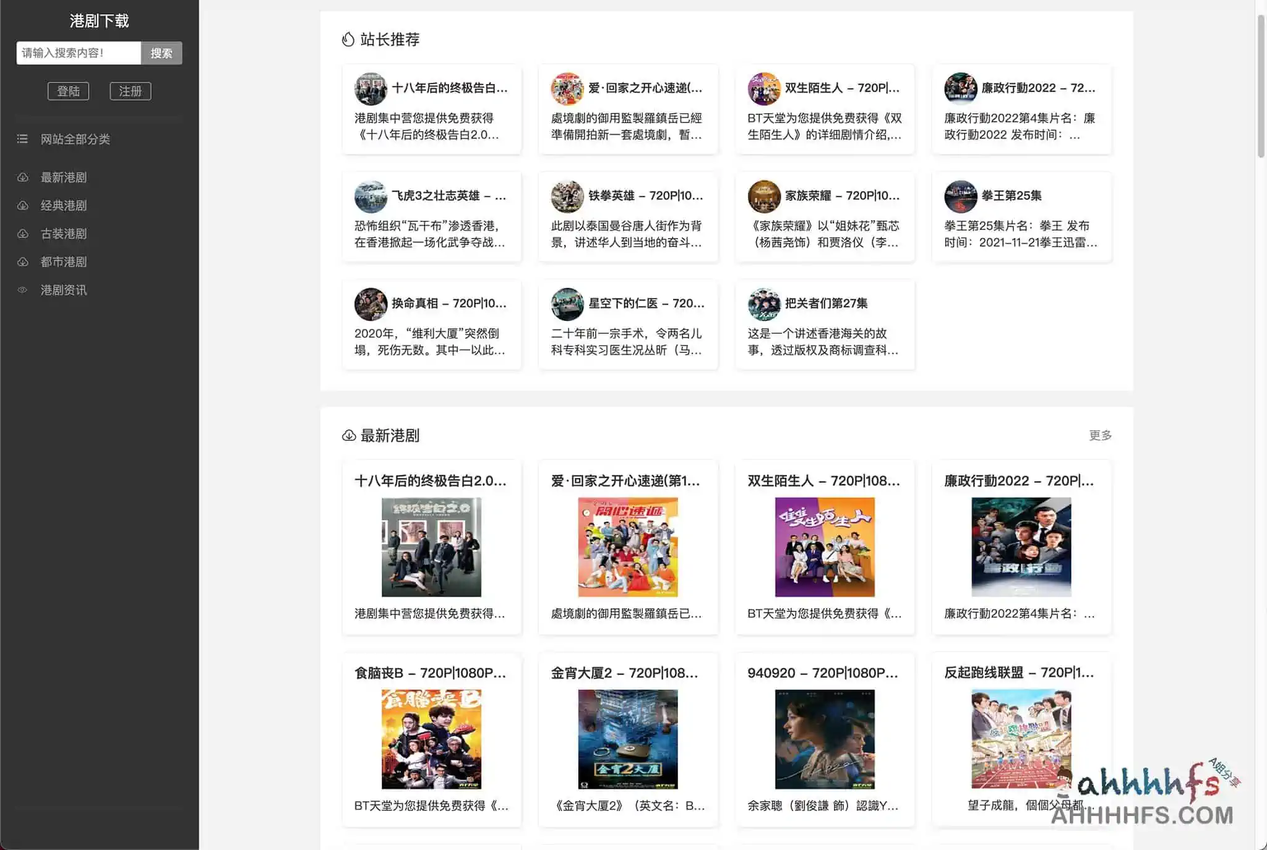Screen dimensions: 1267x850
Task: Click the download icon in the 最新港剧 section header
Action: (348, 436)
